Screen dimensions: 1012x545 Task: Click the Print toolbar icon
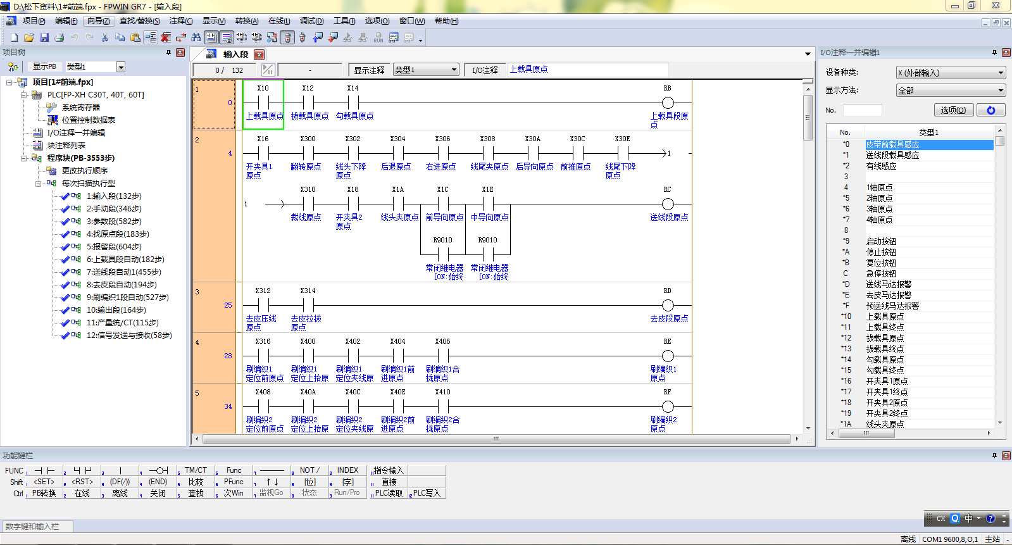59,38
